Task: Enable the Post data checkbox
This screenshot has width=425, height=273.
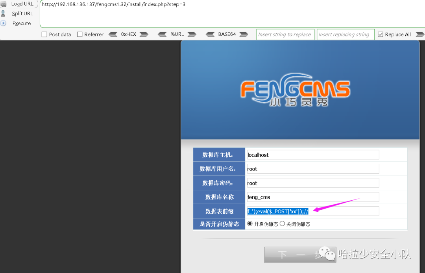Action: (44, 34)
